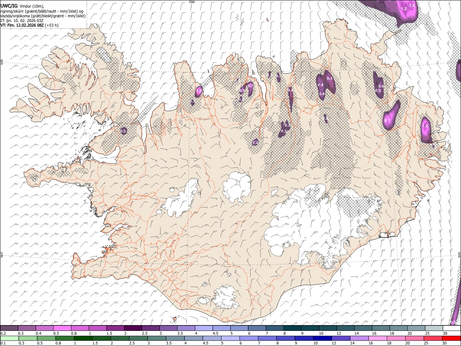Click the white Hofsjökull glacier in central Iceland

coord(237,187)
